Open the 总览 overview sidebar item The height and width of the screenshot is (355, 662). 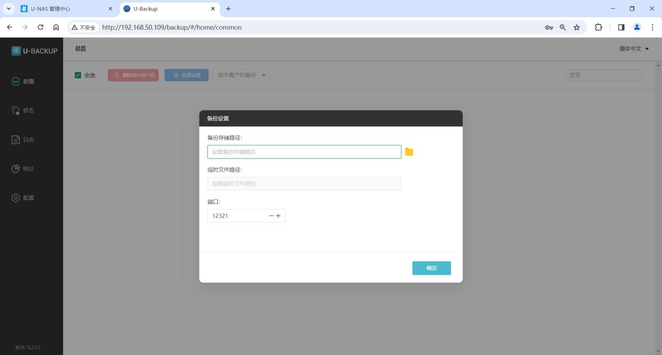coord(24,81)
